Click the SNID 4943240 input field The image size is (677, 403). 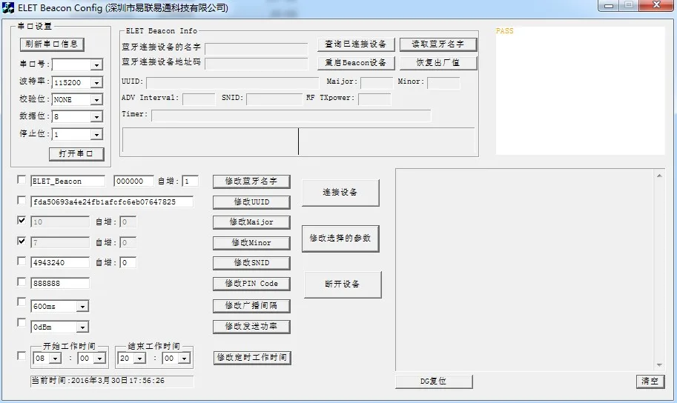60,263
